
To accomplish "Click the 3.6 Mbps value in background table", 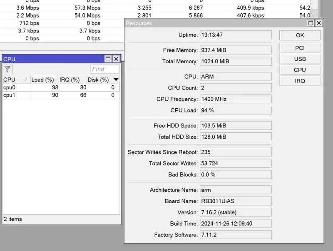I will [x=27, y=8].
